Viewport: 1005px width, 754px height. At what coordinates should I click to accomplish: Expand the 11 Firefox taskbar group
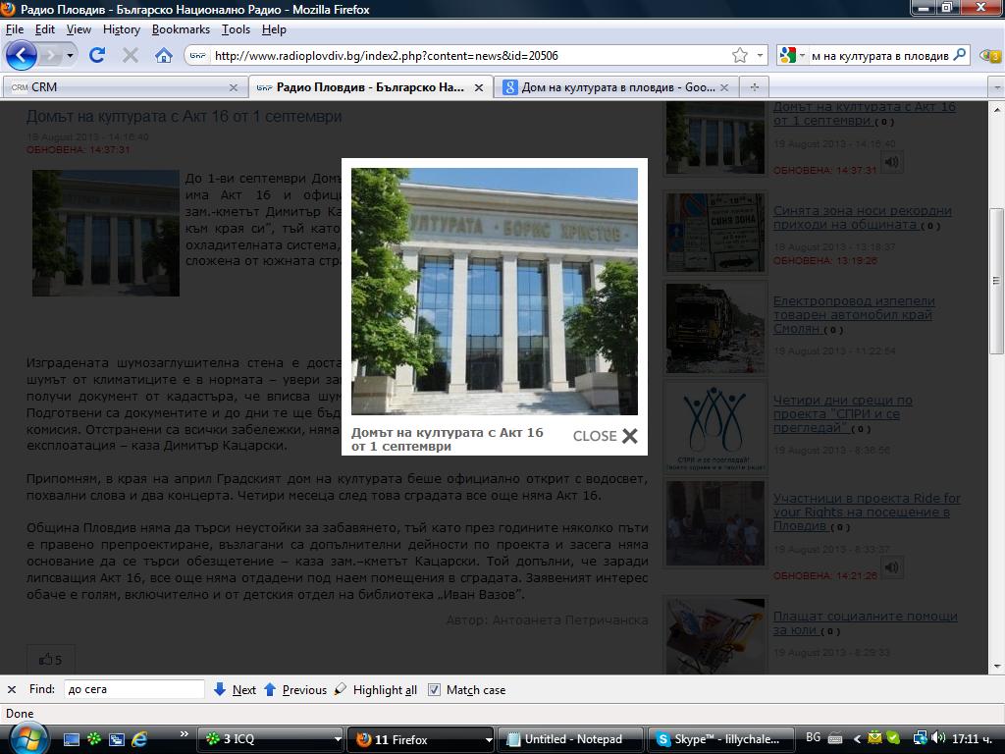click(x=489, y=739)
